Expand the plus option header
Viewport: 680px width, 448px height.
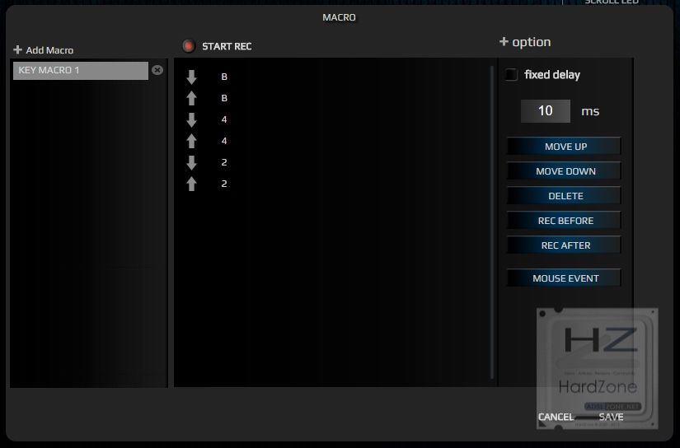pyautogui.click(x=525, y=42)
